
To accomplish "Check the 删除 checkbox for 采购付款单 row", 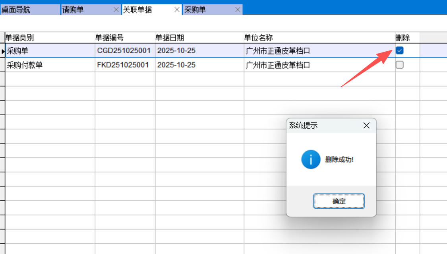I will pos(400,65).
